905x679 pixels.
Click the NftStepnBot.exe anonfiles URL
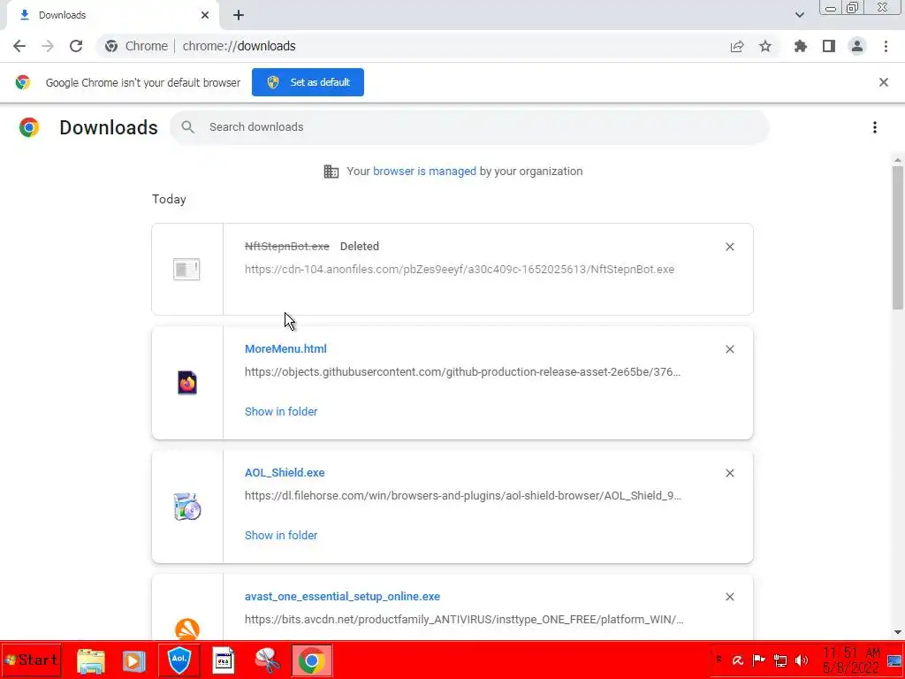pos(460,269)
